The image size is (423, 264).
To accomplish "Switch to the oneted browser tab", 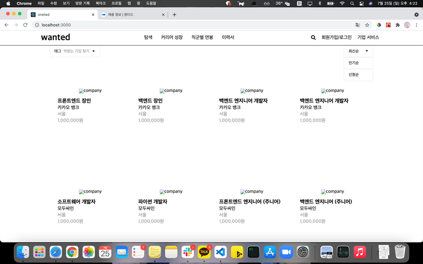I will pos(62,14).
